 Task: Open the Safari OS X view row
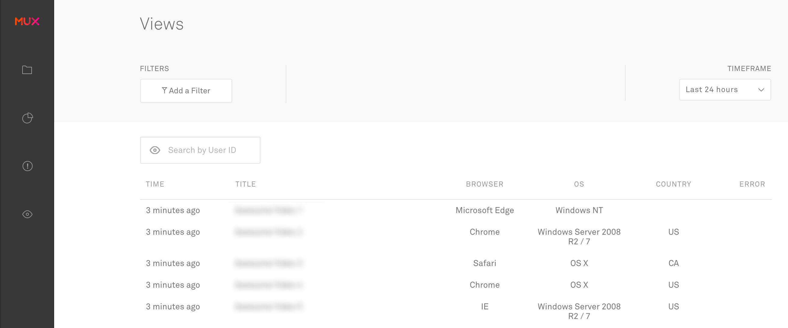[x=485, y=263]
